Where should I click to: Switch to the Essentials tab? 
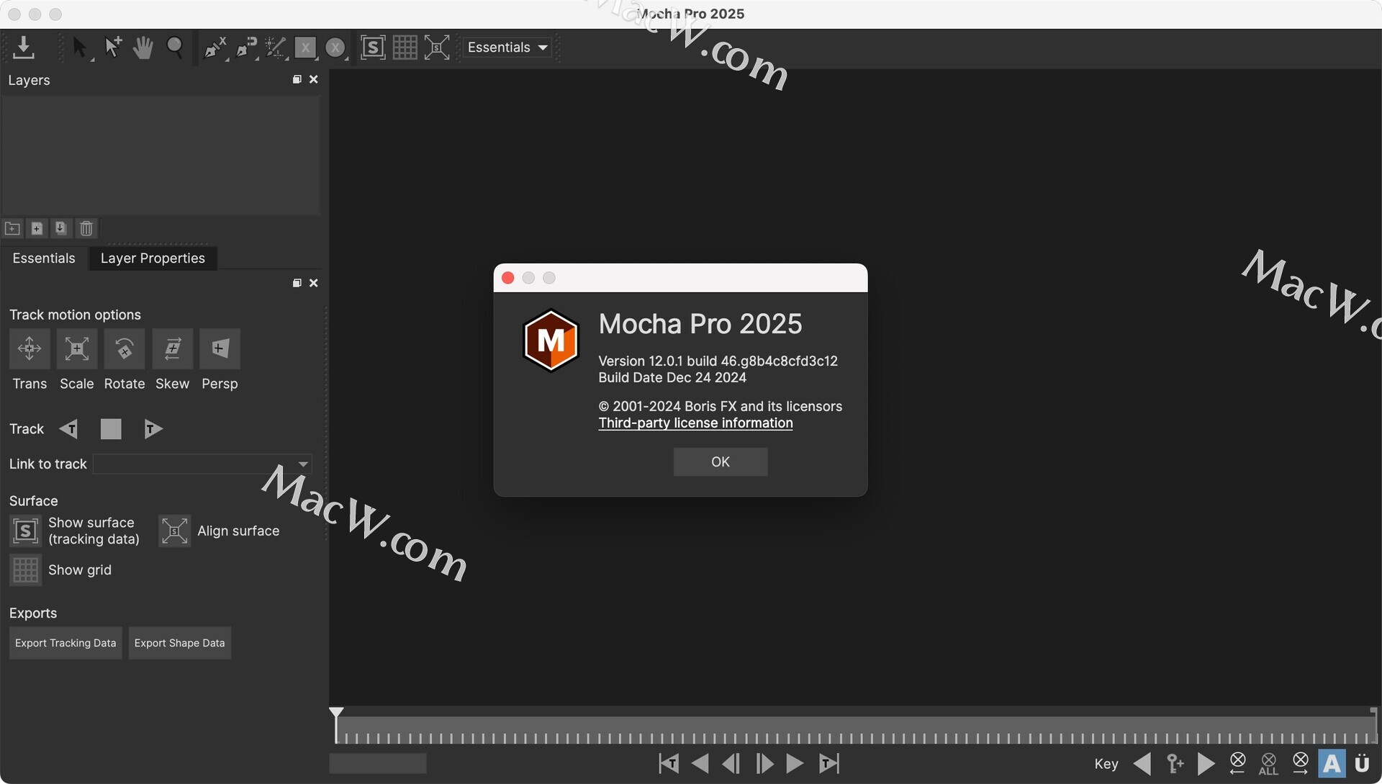44,258
